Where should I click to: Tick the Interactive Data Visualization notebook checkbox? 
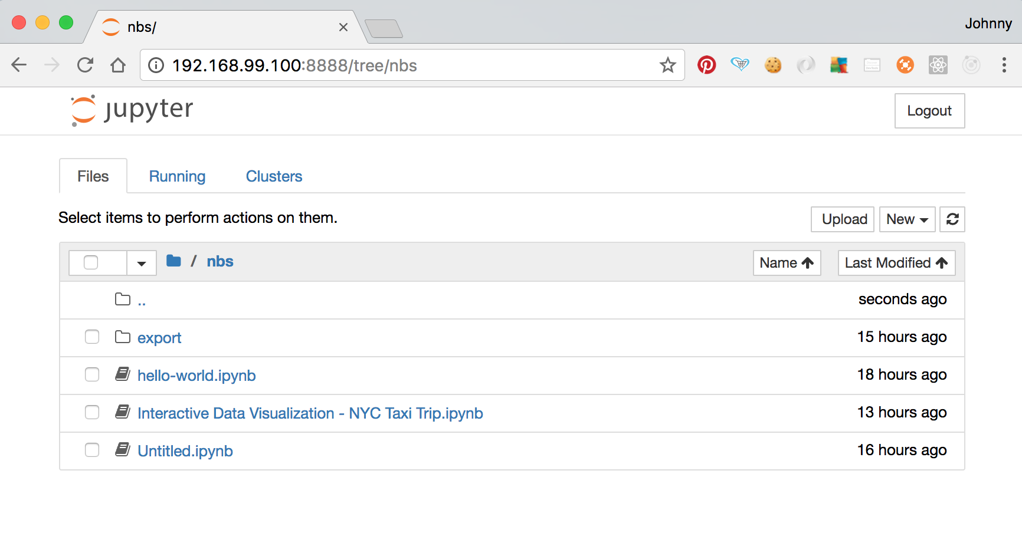[x=92, y=412]
